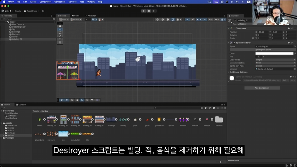
Task: Select building_02 sprite thumbnail
Action: click(x=63, y=119)
